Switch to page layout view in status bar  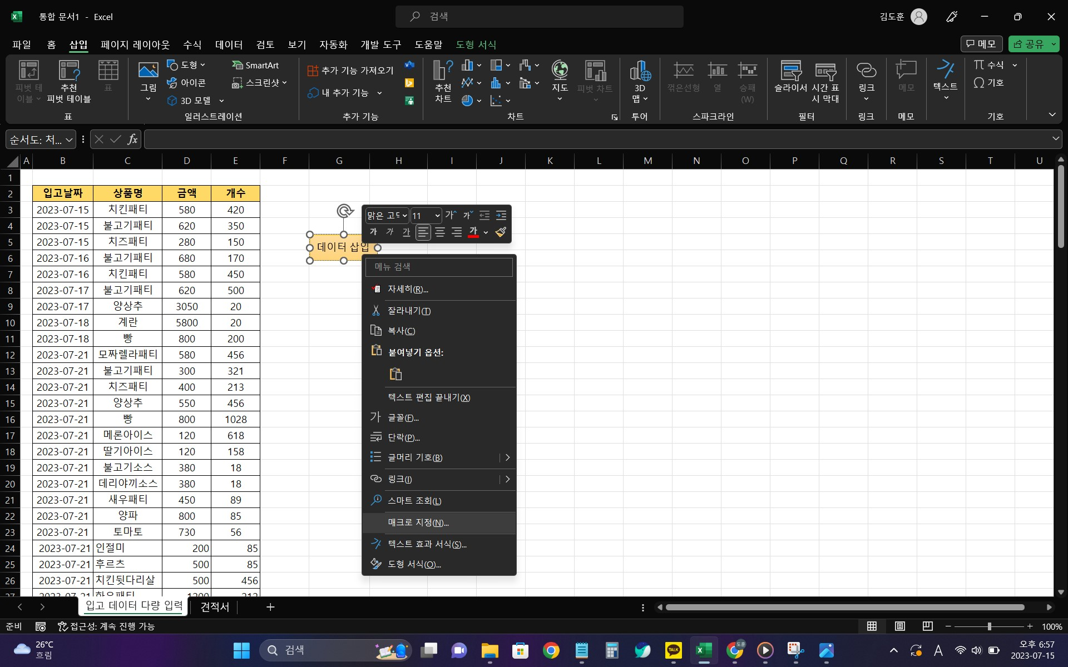(899, 626)
